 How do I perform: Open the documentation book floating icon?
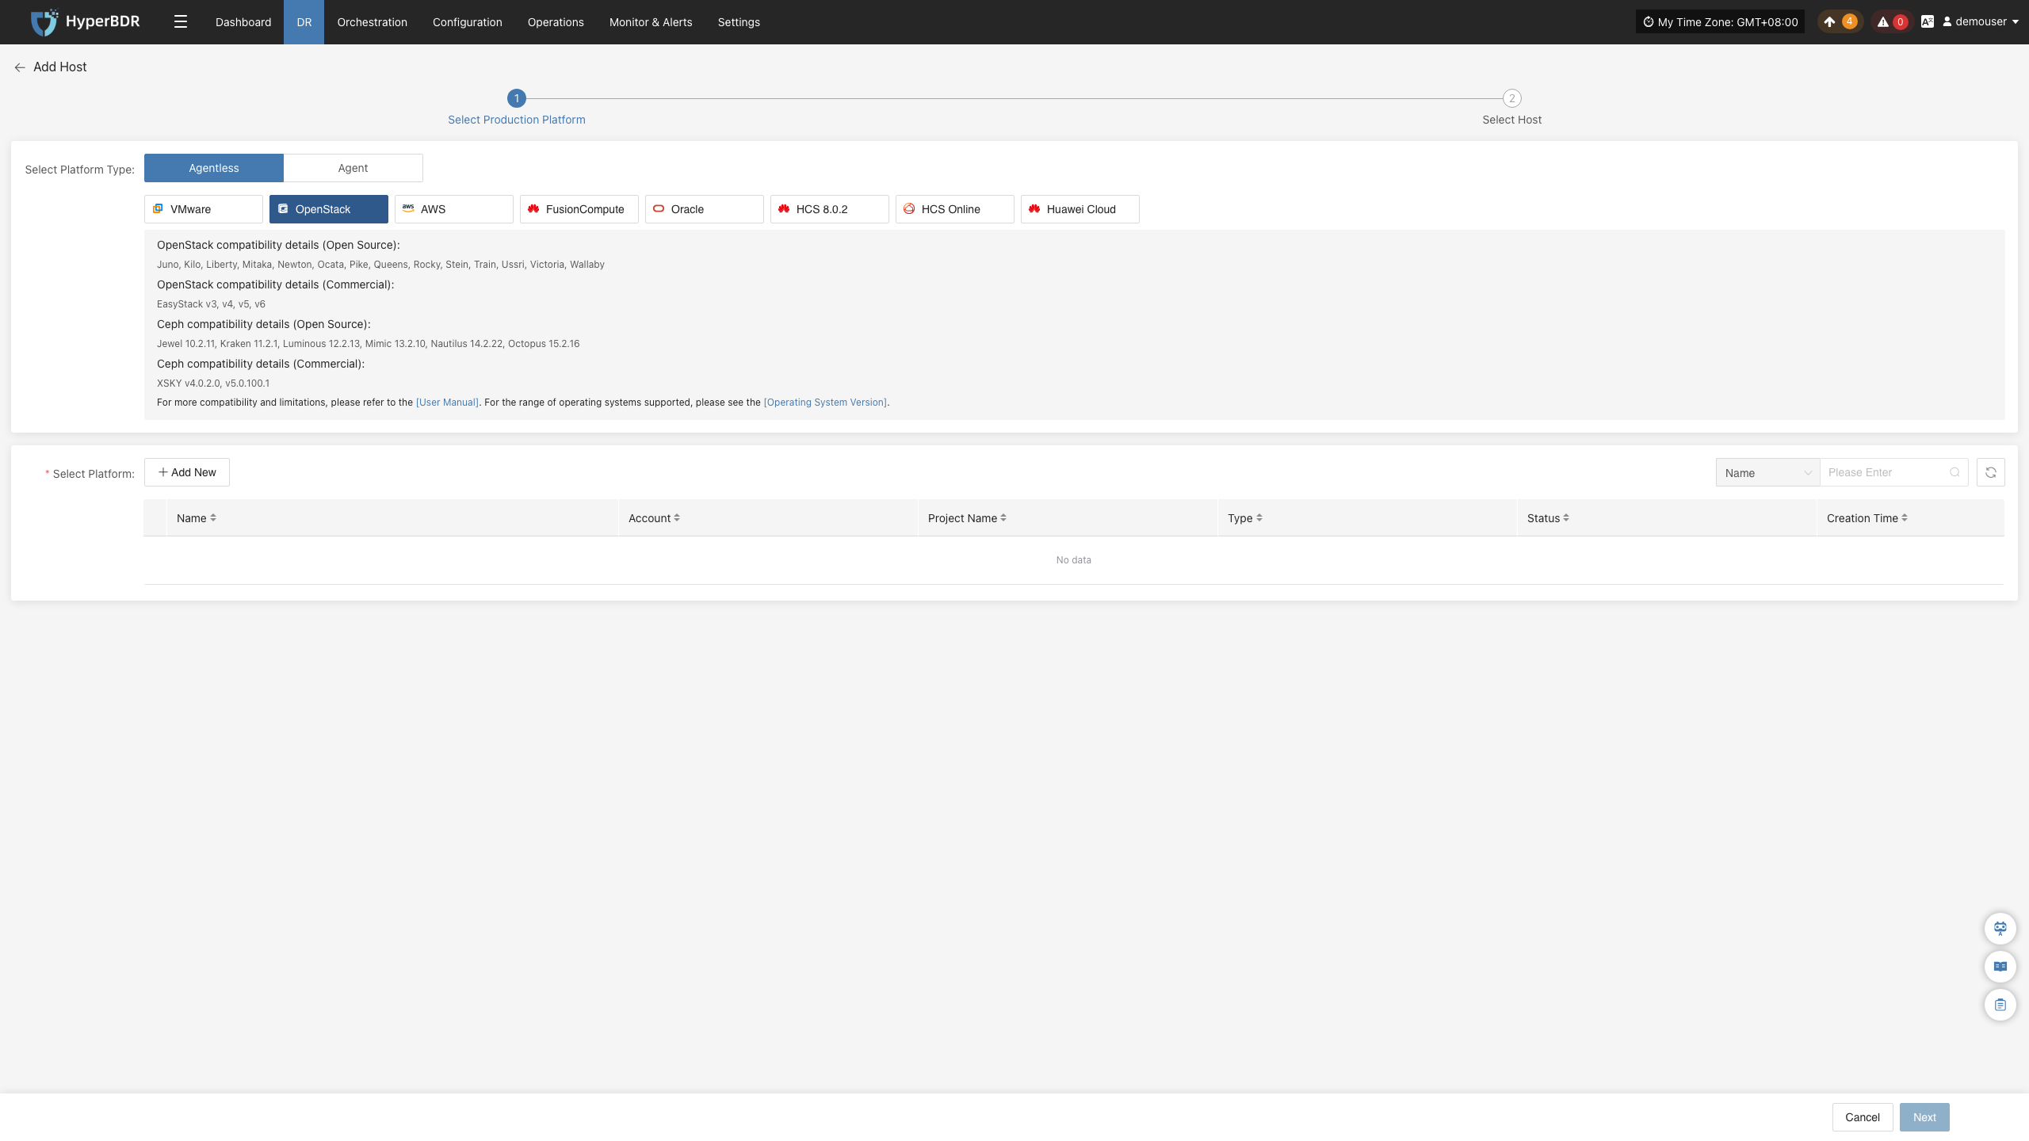click(x=2000, y=967)
